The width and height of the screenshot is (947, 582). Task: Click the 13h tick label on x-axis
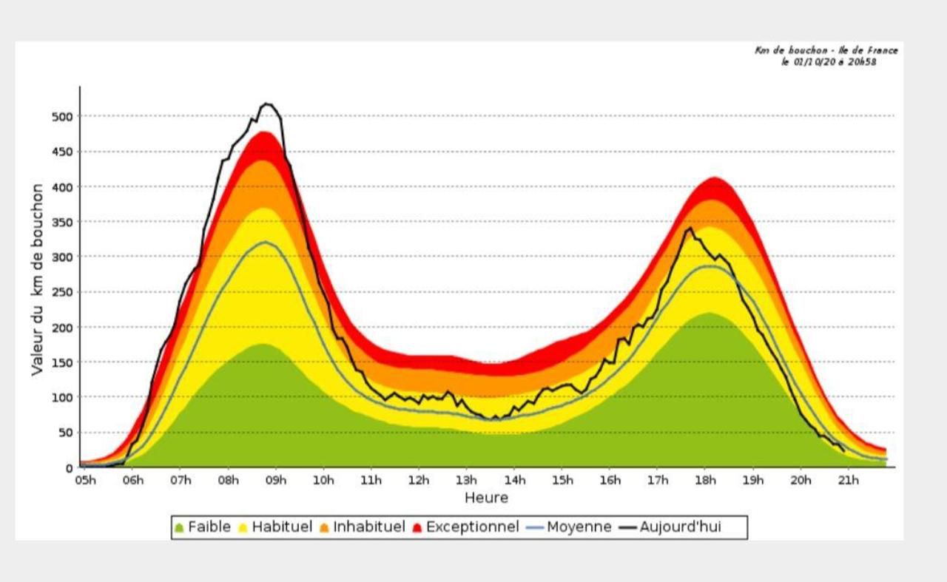(x=466, y=480)
